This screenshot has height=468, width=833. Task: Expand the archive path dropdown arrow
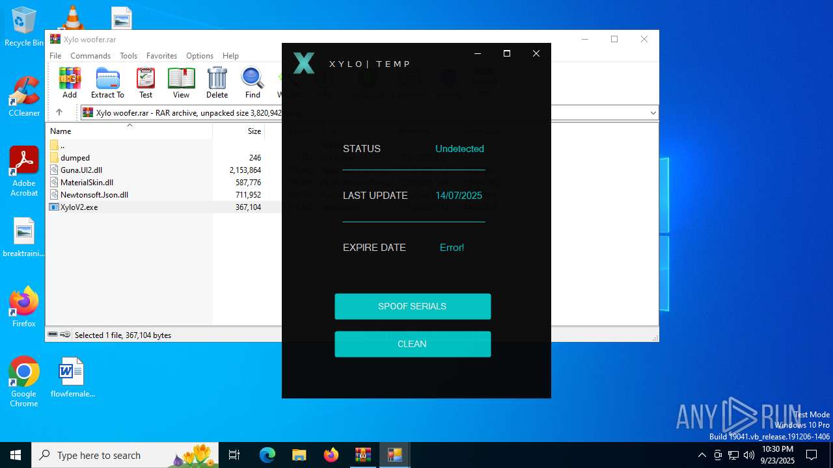[653, 113]
